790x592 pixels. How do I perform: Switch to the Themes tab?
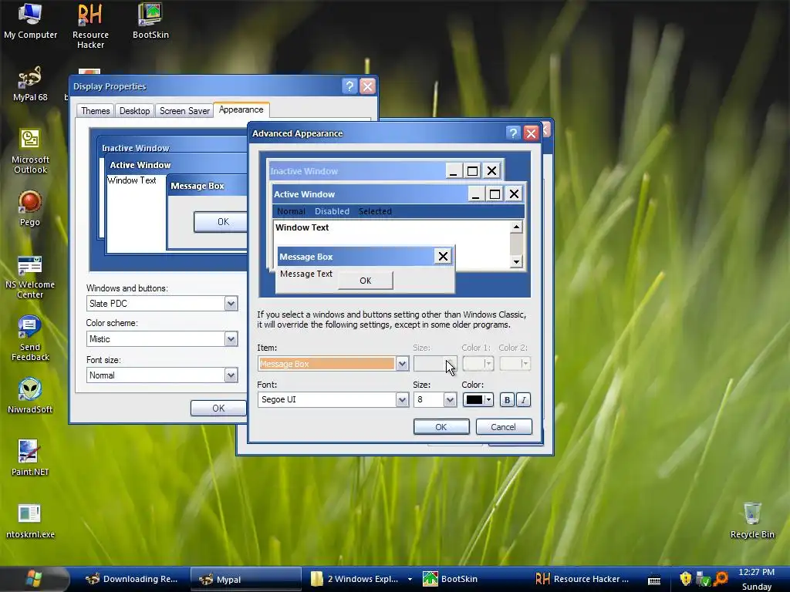click(x=95, y=111)
